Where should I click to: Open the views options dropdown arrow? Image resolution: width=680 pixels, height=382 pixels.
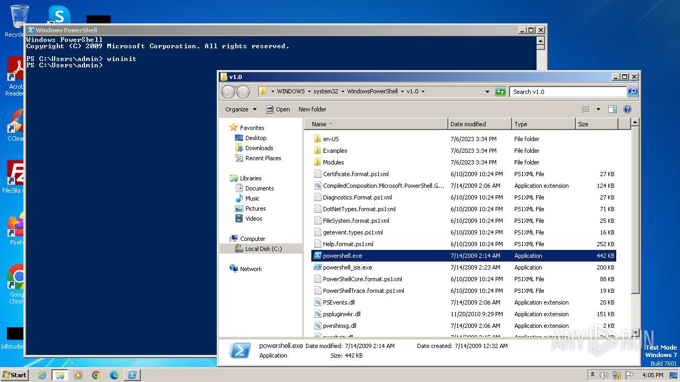[598, 109]
